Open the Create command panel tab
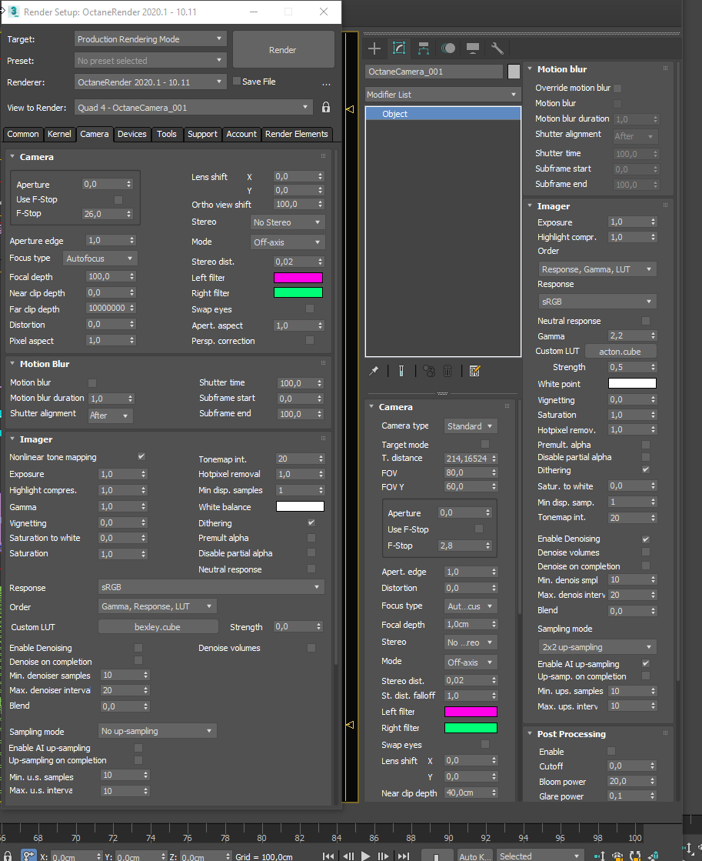This screenshot has height=861, width=702. pyautogui.click(x=374, y=49)
